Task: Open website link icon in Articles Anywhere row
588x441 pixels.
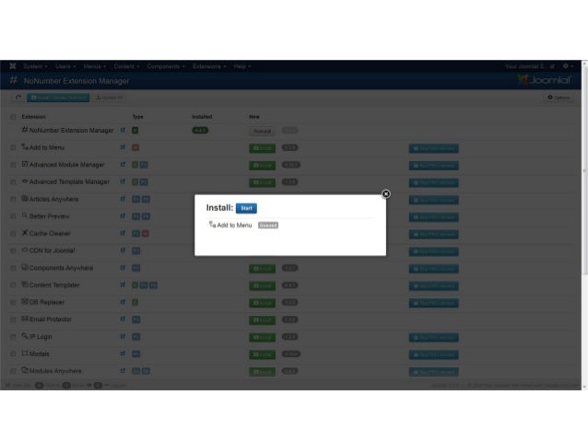Action: tap(123, 200)
